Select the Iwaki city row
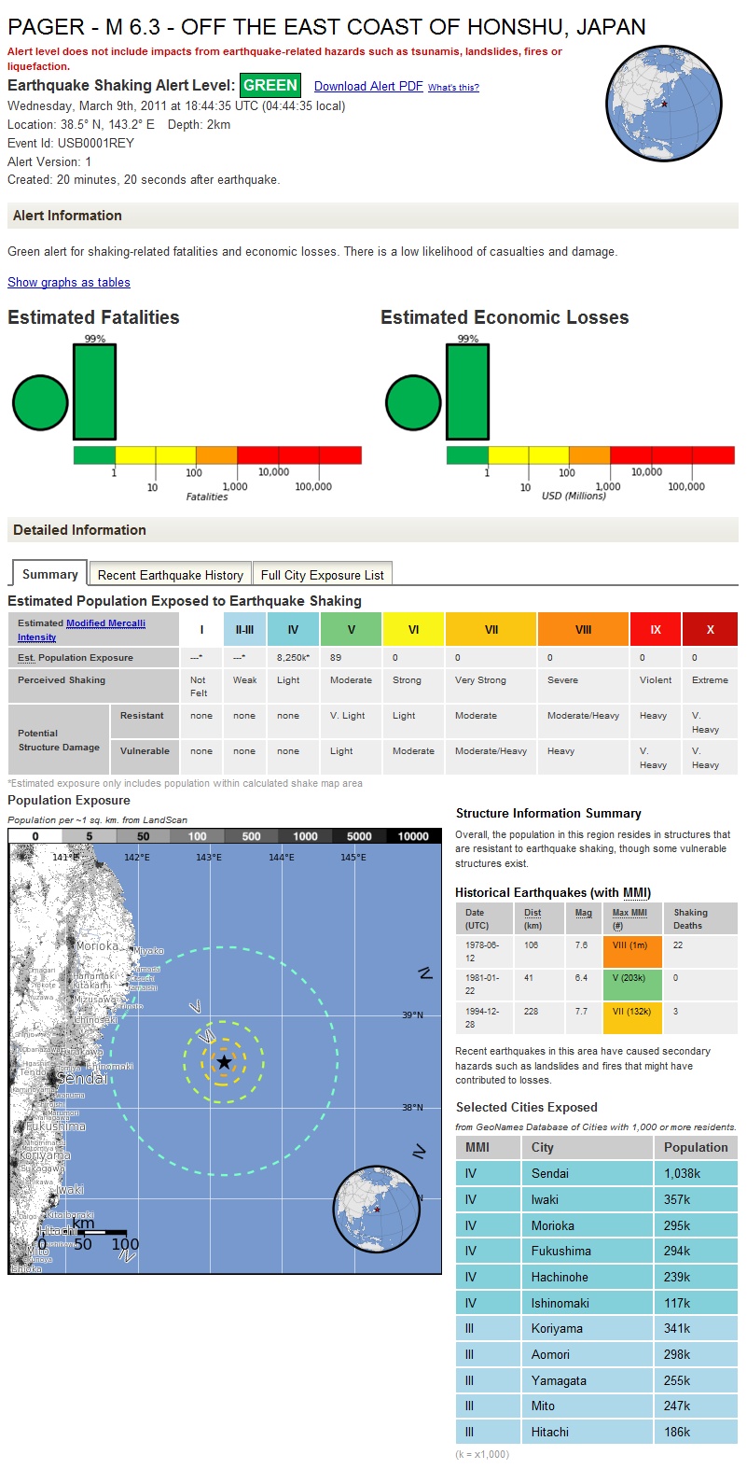This screenshot has height=1469, width=747. tap(597, 1199)
